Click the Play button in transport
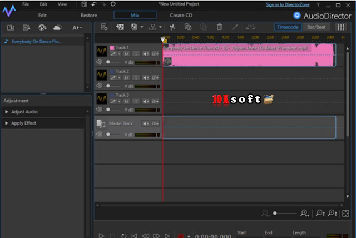The image size is (356, 238). click(101, 236)
